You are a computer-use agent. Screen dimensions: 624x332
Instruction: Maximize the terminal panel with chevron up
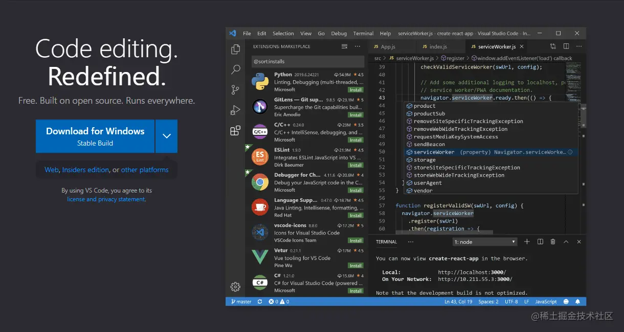(x=566, y=242)
